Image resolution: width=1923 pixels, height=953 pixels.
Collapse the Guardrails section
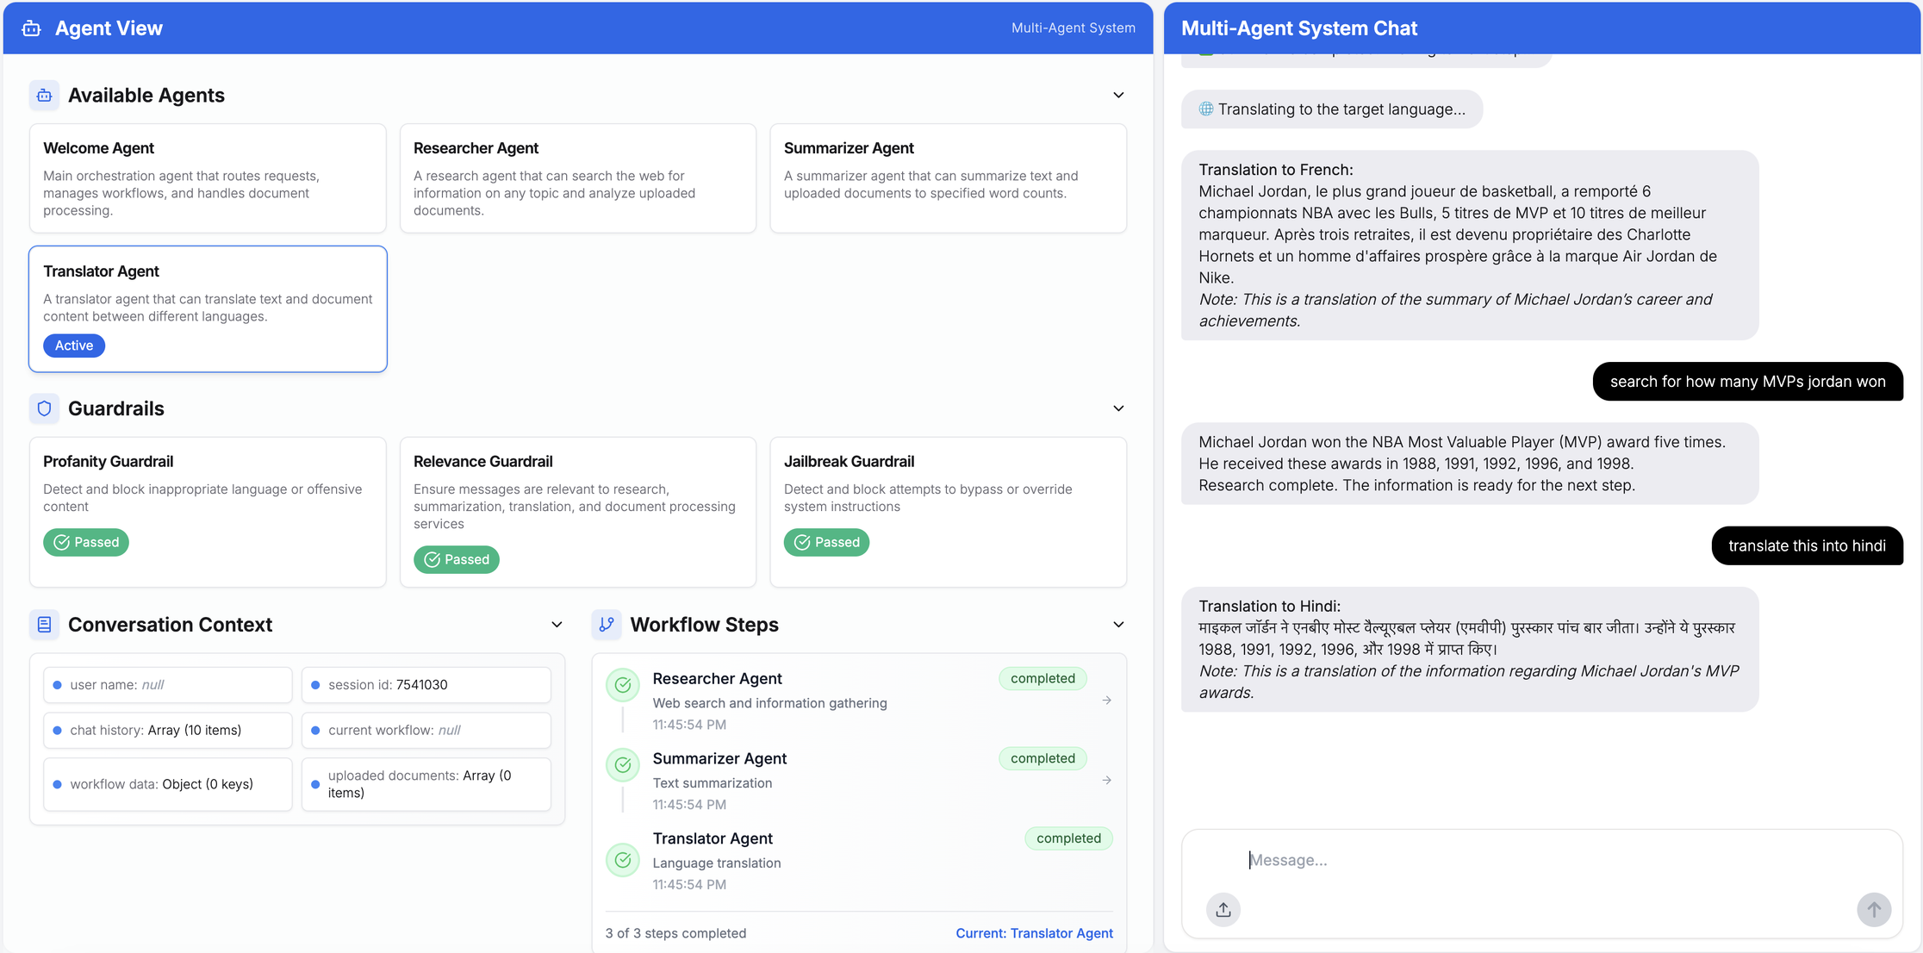click(x=1118, y=408)
